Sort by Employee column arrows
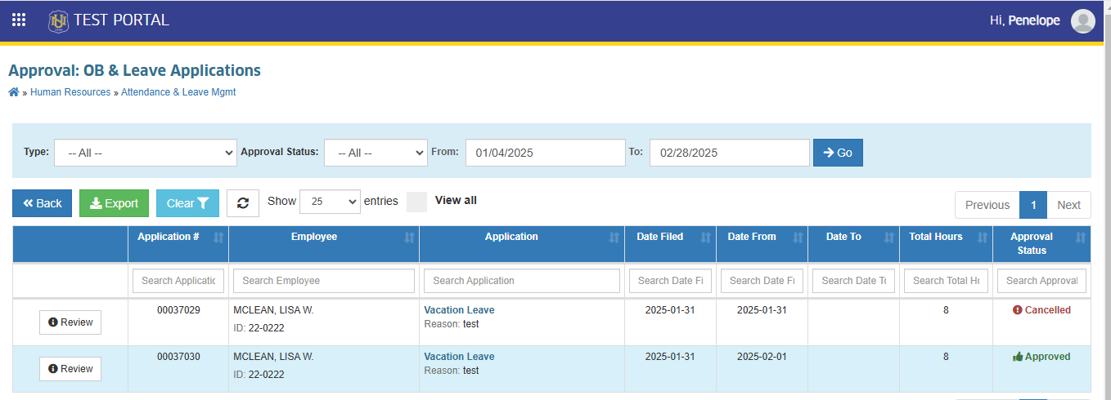This screenshot has height=400, width=1111. 409,238
